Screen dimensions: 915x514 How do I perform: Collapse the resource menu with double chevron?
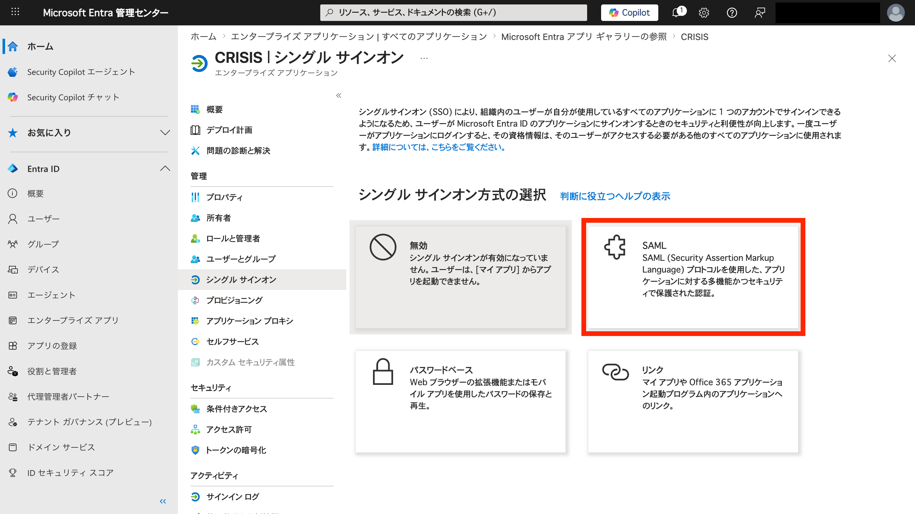click(338, 96)
